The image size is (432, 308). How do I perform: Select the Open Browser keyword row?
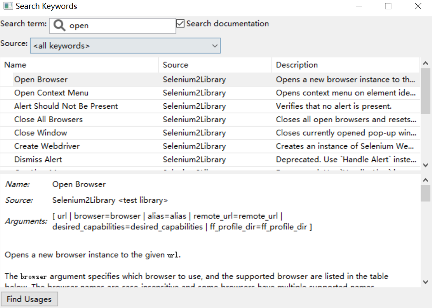(41, 80)
